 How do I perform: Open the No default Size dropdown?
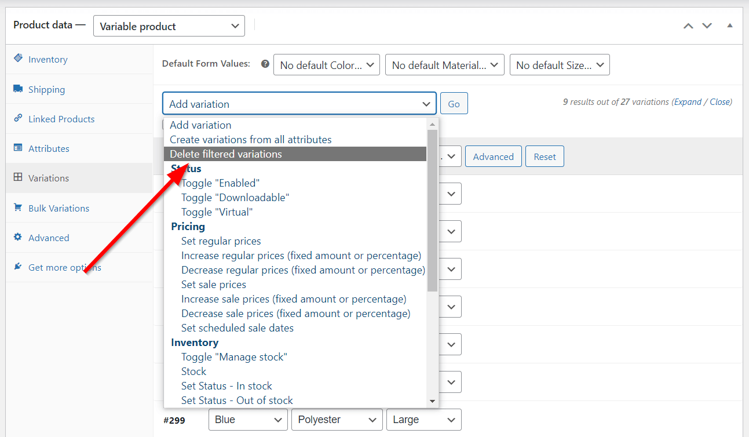coord(560,65)
